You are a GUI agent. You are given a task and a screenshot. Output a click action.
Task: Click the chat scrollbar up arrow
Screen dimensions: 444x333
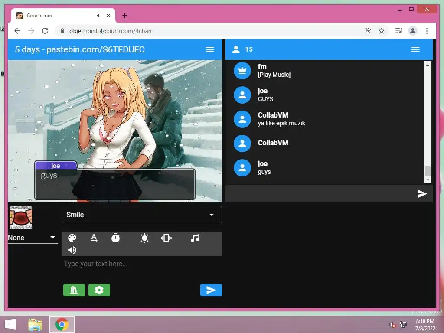[428, 65]
